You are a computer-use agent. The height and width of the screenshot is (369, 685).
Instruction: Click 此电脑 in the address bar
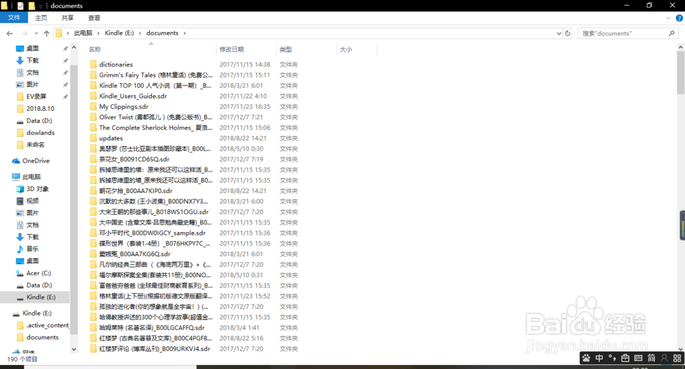tap(83, 33)
